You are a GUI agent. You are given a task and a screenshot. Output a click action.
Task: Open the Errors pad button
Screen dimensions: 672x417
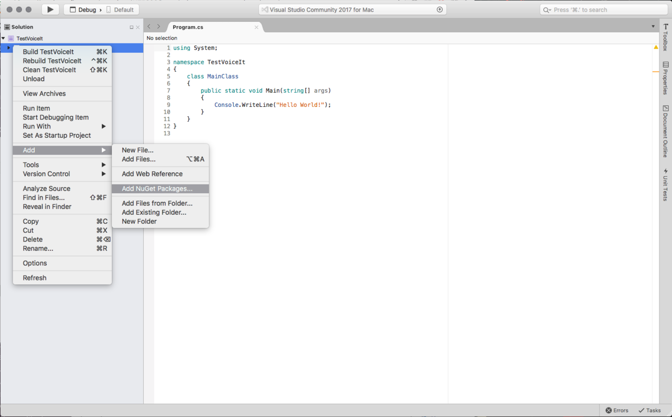(x=617, y=410)
